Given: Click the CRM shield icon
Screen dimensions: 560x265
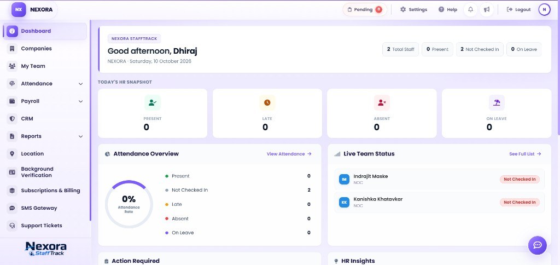Looking at the screenshot, I should 12,119.
